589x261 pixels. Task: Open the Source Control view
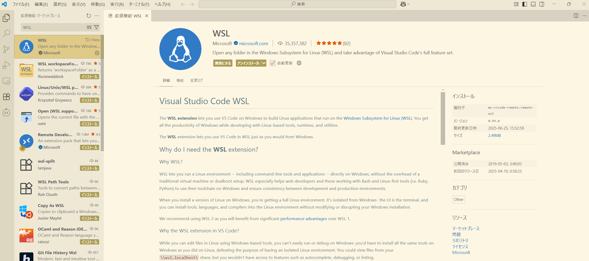(x=6, y=49)
